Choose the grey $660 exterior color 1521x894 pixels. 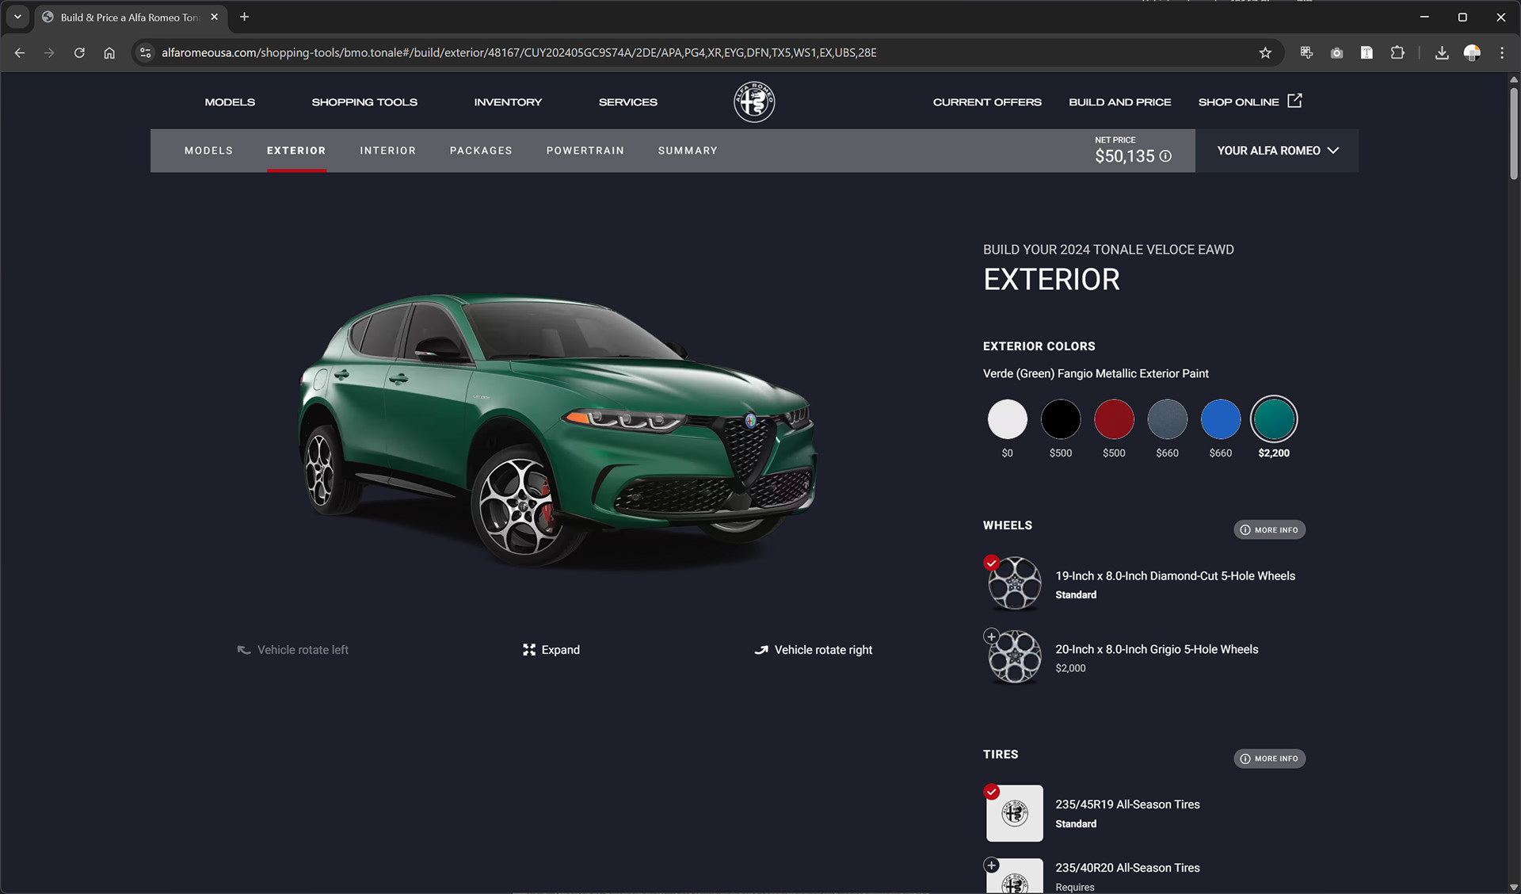(x=1167, y=419)
